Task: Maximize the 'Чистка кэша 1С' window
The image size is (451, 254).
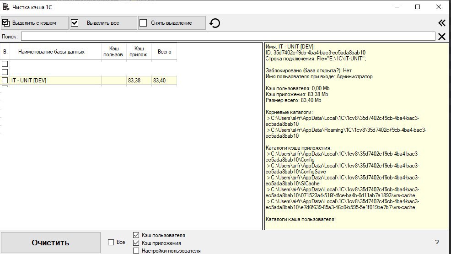Action: click(418, 7)
